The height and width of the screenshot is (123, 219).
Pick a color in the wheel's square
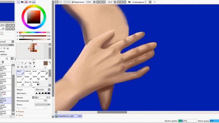(34, 17)
